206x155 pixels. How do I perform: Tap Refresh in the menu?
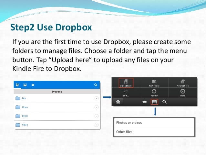coord(154,93)
